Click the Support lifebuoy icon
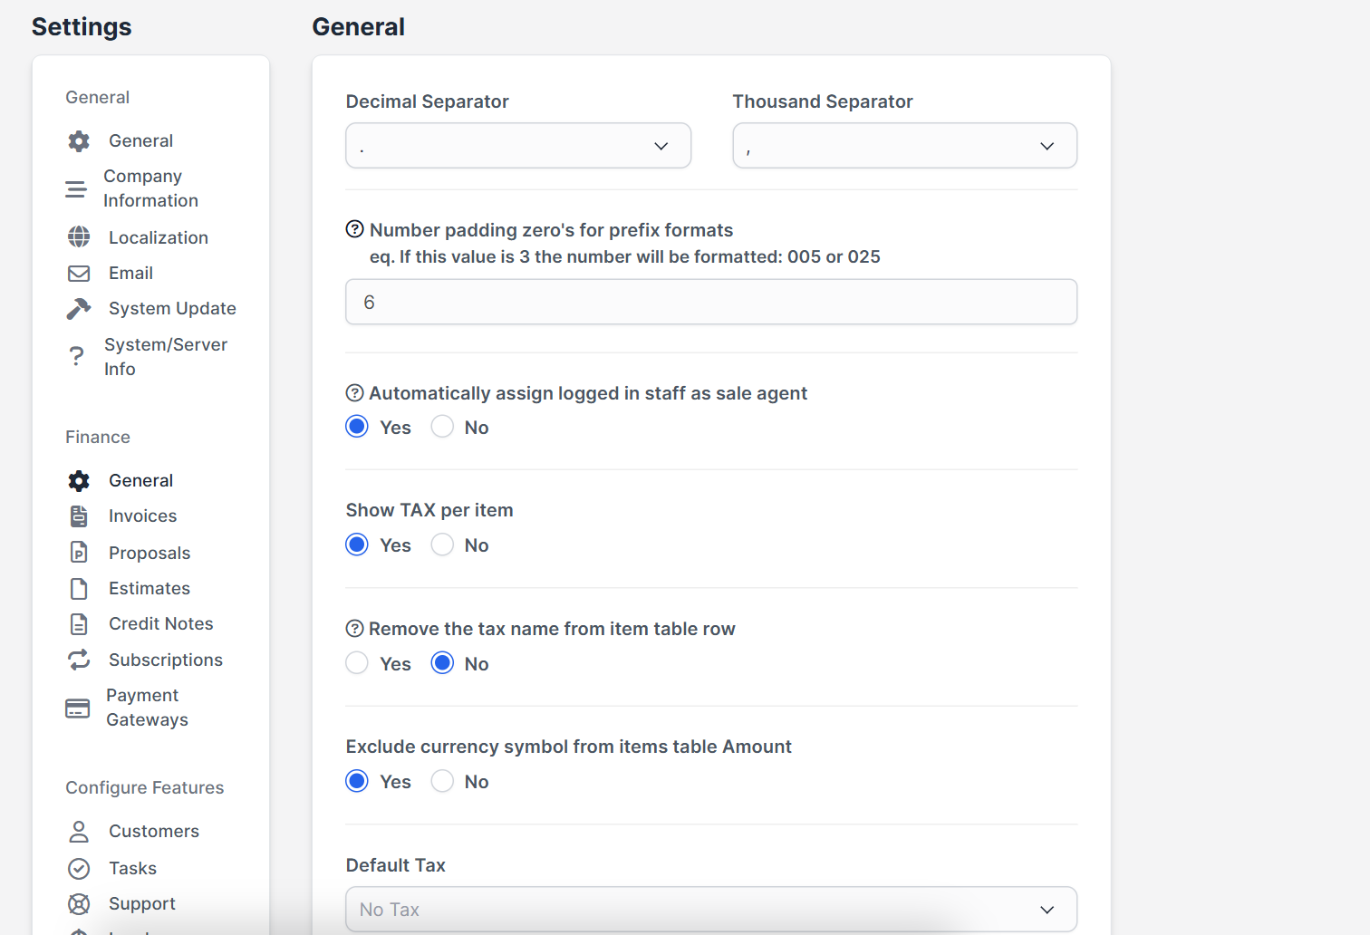This screenshot has height=935, width=1370. click(79, 903)
